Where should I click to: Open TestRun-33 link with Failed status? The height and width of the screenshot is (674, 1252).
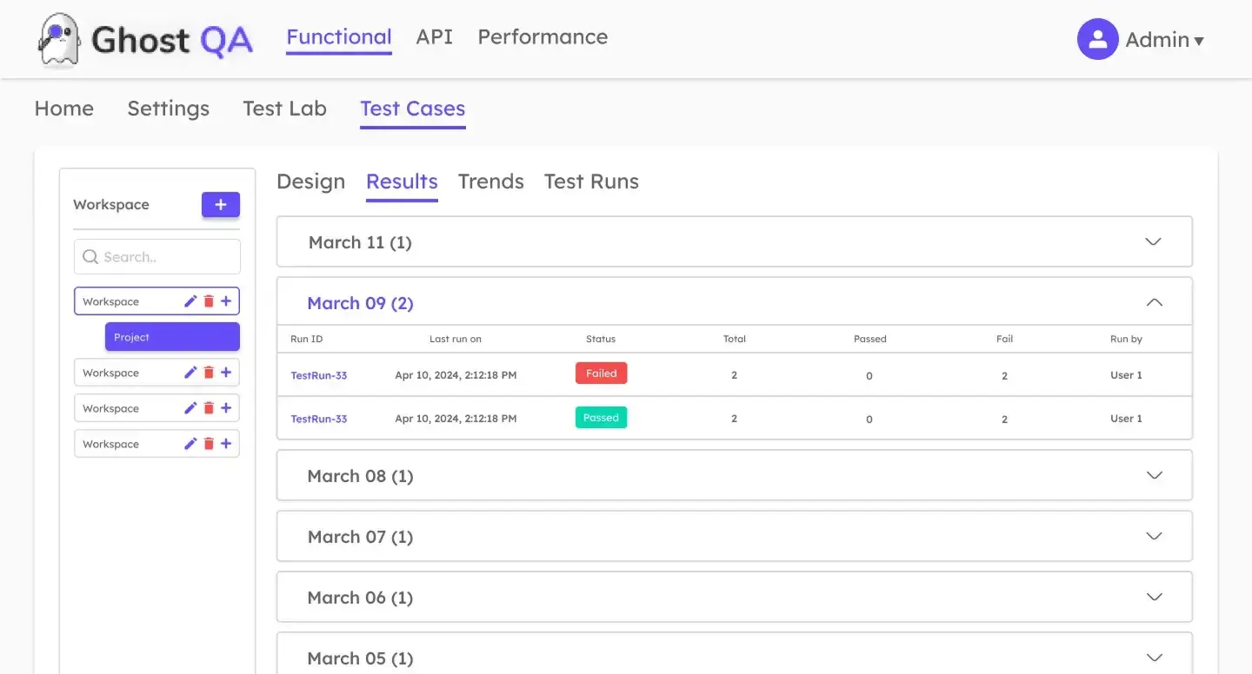[x=318, y=375]
